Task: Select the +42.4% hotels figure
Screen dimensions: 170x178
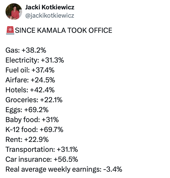Action: pos(42,90)
